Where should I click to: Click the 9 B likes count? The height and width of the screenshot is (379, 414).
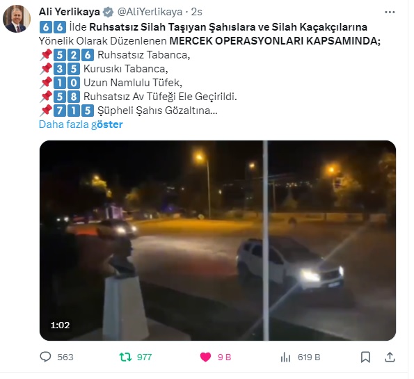coord(225,357)
